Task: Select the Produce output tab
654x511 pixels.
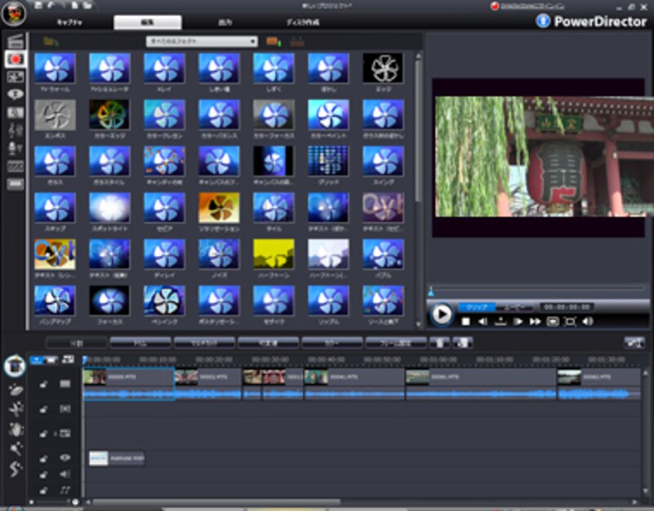Action: pos(226,23)
